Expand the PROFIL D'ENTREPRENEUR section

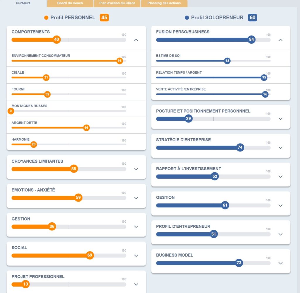pos(280,234)
